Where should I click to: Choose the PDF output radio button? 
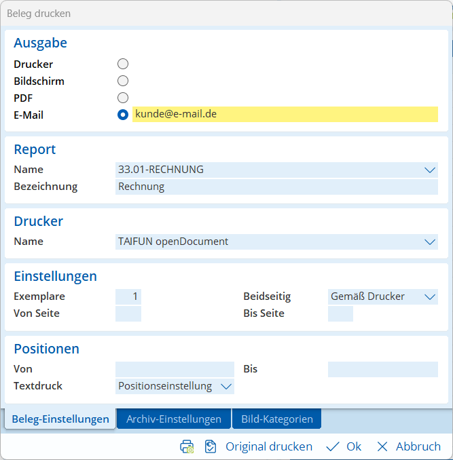tap(123, 98)
